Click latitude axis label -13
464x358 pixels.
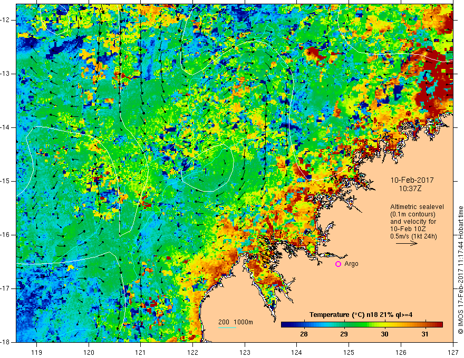pos(6,74)
